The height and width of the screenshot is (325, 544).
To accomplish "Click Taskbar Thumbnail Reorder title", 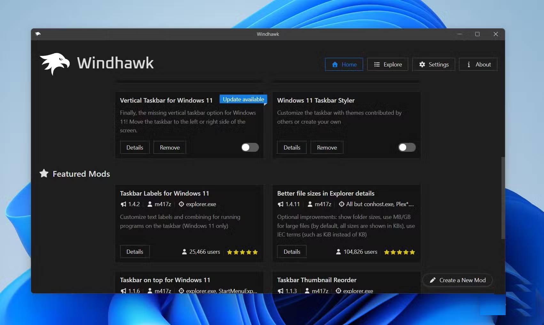I will 317,280.
